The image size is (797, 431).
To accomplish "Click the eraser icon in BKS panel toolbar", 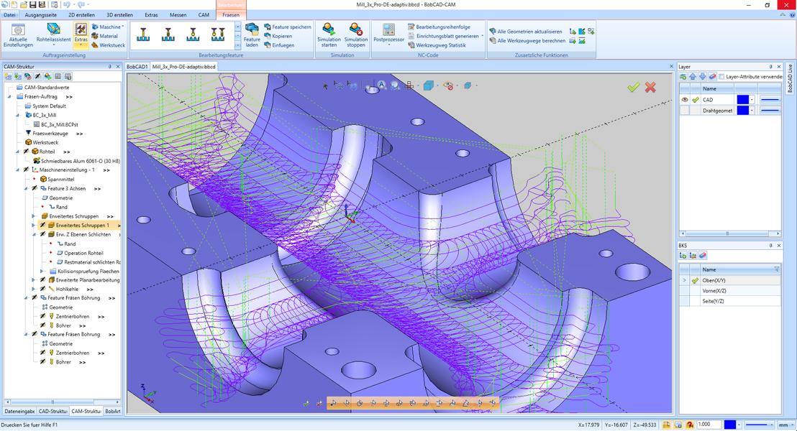I will (703, 255).
